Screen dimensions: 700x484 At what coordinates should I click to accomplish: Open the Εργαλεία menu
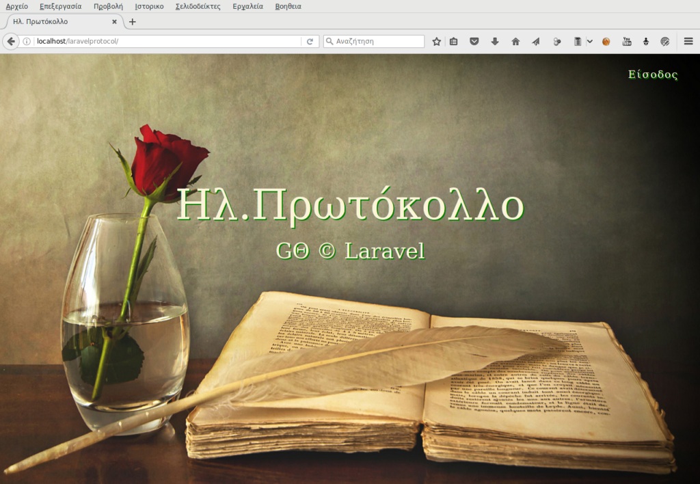(x=247, y=6)
